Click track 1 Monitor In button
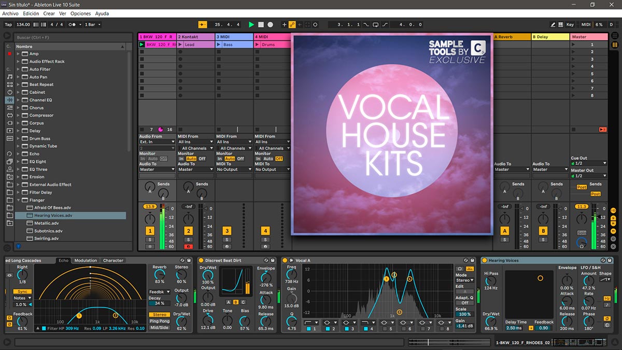The height and width of the screenshot is (350, 622). (143, 159)
